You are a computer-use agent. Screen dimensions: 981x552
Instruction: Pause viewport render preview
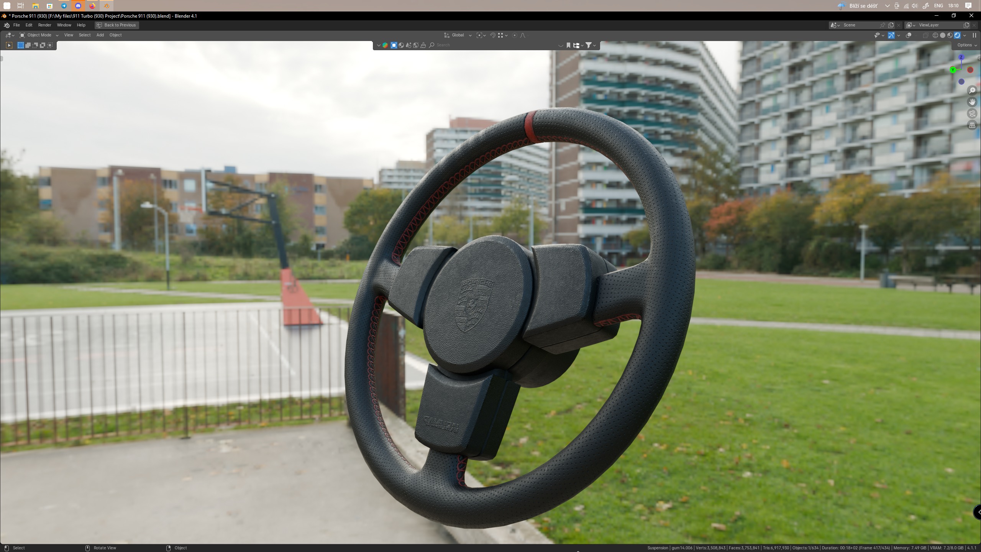pos(974,35)
